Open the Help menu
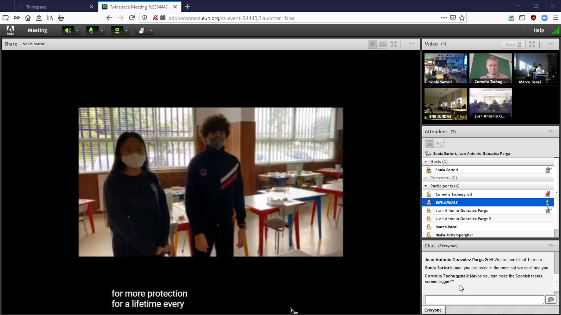561x315 pixels. pos(539,30)
